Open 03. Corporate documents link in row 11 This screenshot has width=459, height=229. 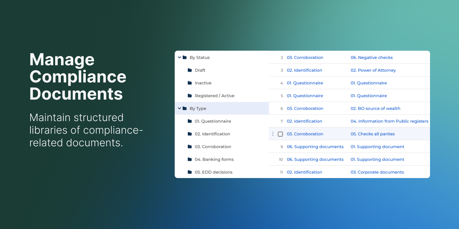click(x=377, y=172)
